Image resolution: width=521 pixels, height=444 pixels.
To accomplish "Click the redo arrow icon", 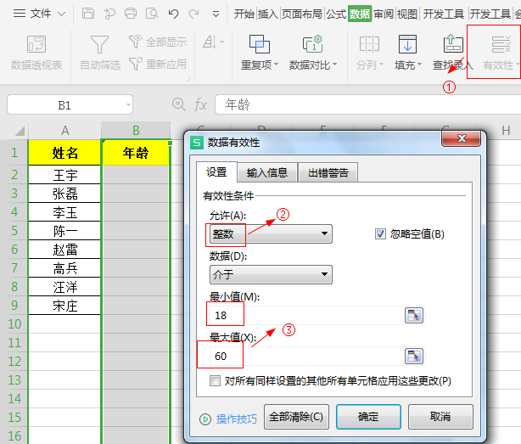I will 194,14.
